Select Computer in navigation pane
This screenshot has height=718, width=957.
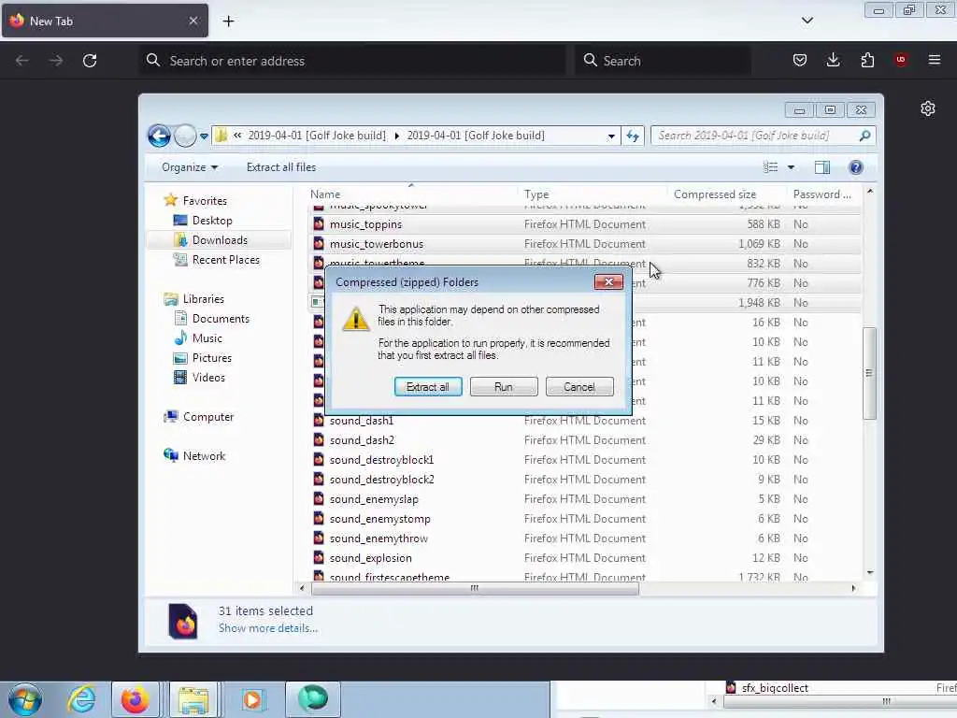click(x=207, y=417)
